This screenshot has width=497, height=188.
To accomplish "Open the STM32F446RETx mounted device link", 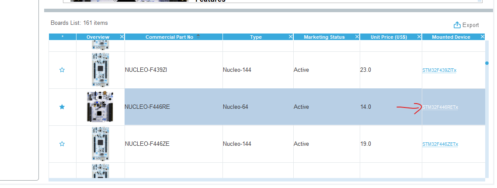I will pyautogui.click(x=440, y=107).
